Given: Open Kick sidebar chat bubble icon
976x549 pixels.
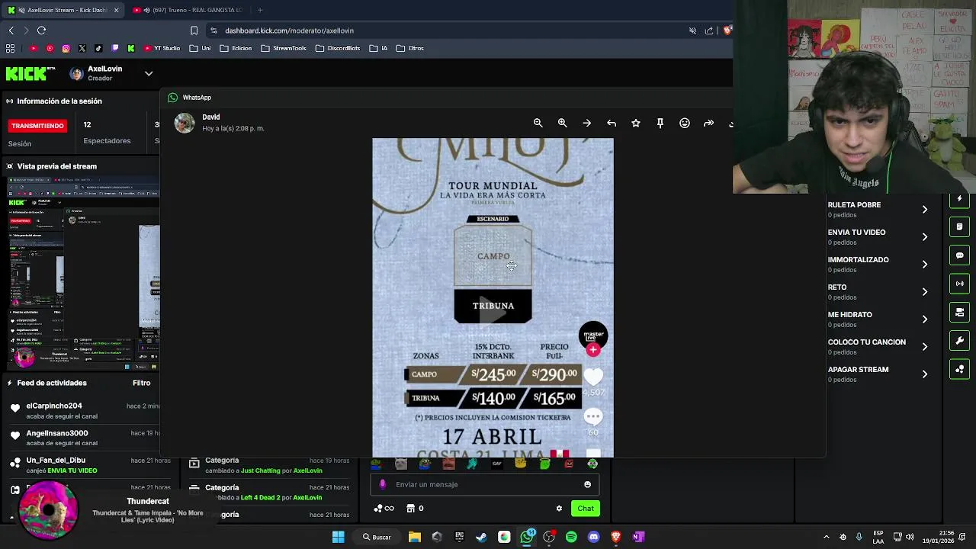Looking at the screenshot, I should pyautogui.click(x=960, y=255).
